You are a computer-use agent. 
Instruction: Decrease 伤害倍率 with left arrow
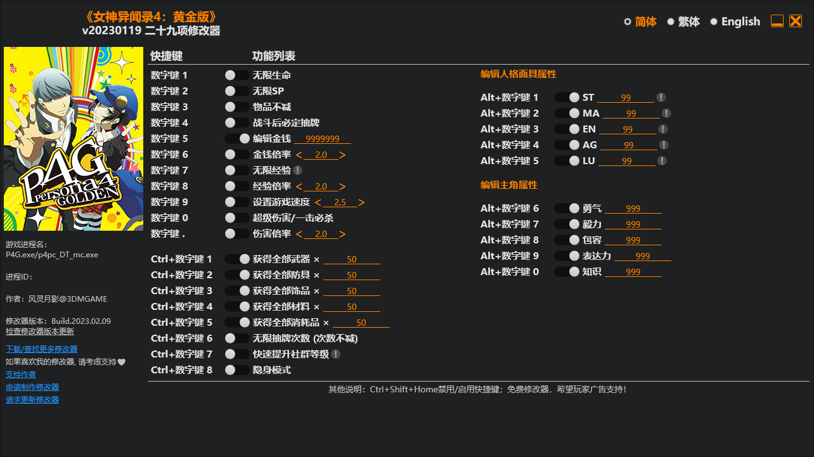click(299, 234)
